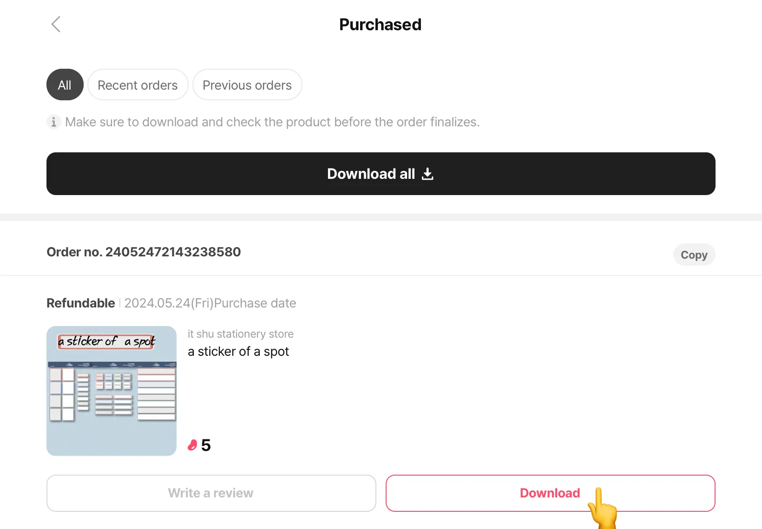Screen dimensions: 762x529
Task: Open the "a sticker of a spot" title
Action: tap(238, 352)
